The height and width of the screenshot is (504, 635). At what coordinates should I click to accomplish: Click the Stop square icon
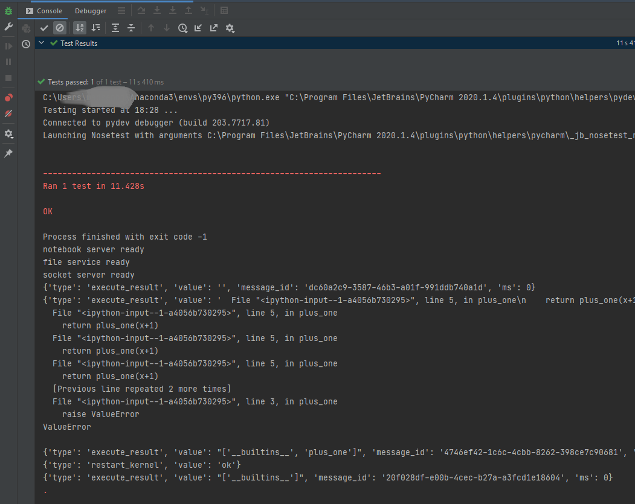[8, 78]
